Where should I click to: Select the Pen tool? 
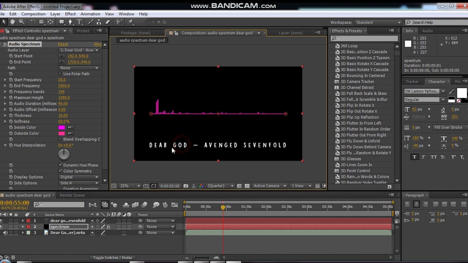[x=71, y=22]
